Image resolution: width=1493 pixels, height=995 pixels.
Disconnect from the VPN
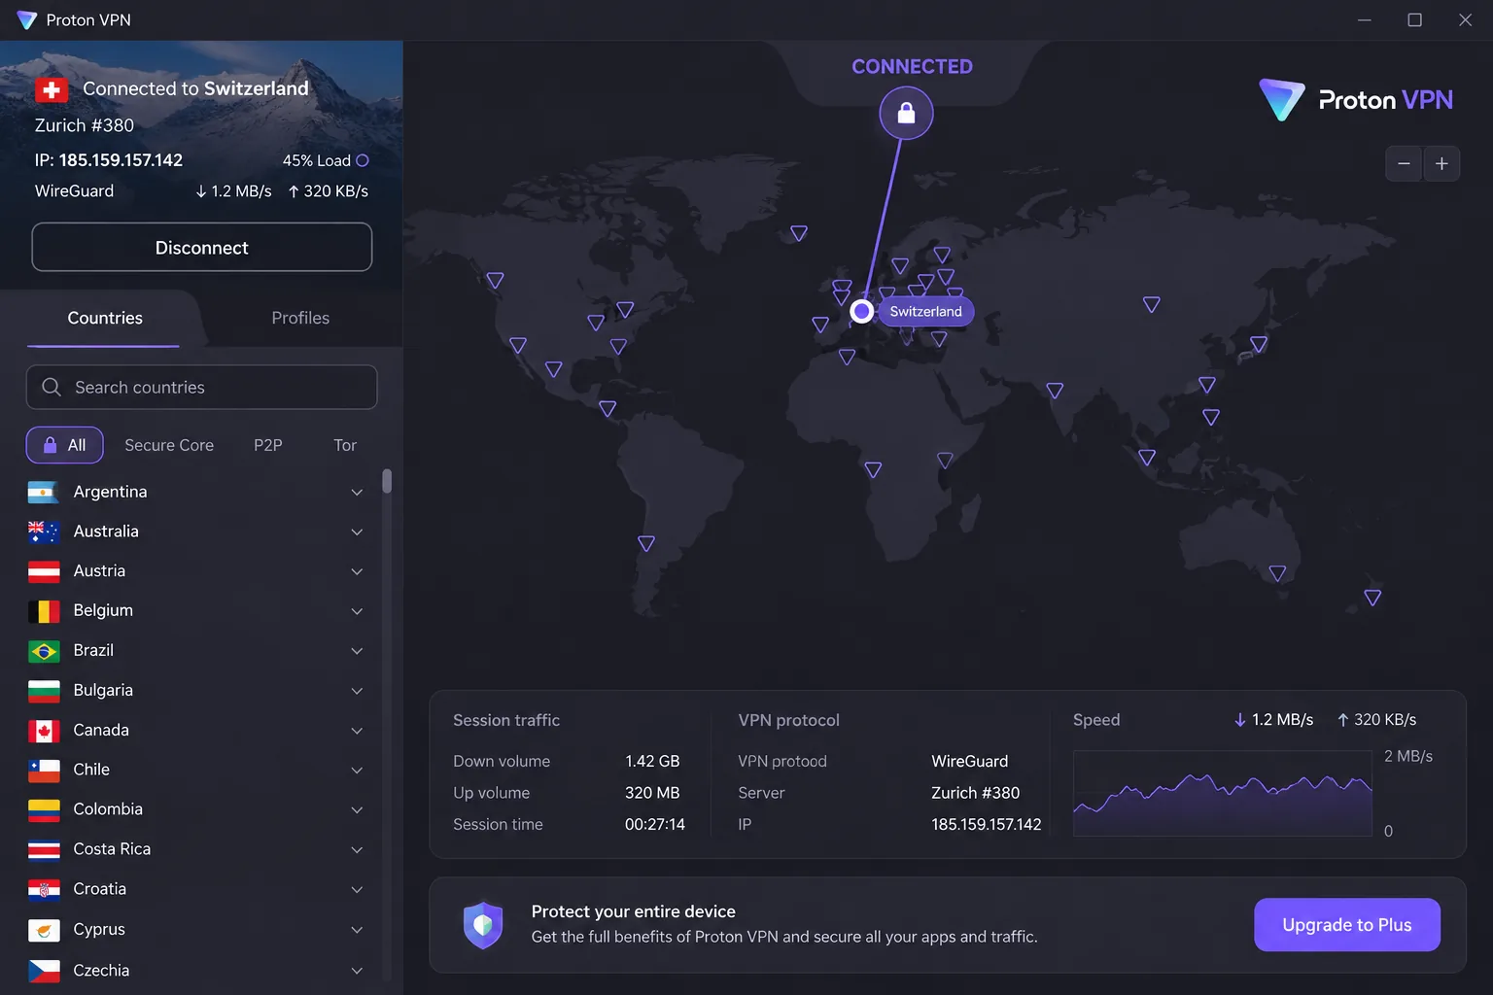[x=202, y=248]
